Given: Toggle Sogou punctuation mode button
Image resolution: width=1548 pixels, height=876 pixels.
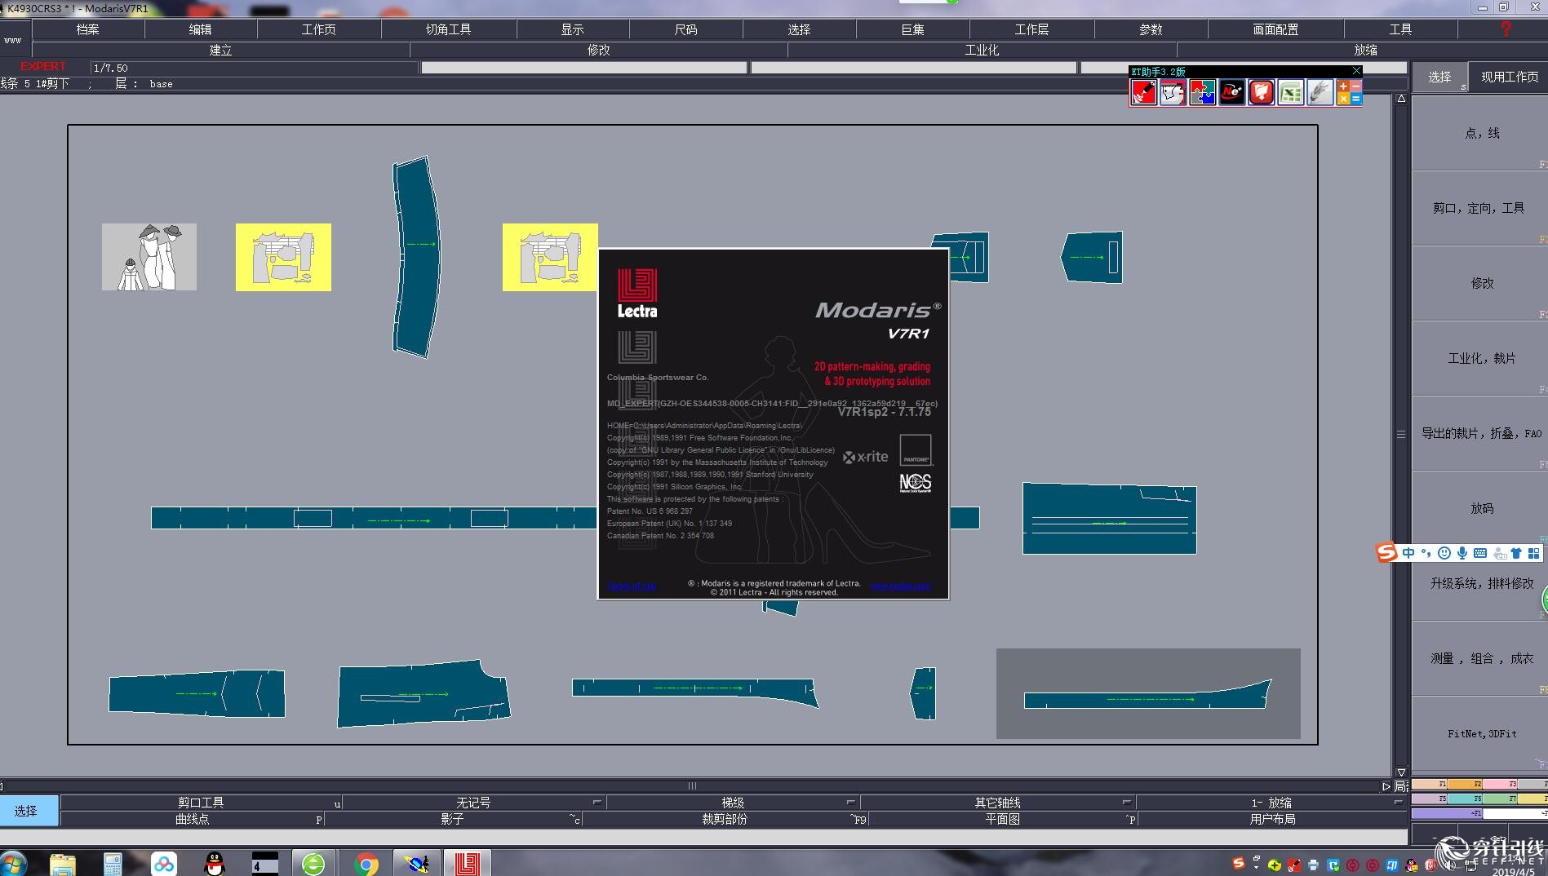Looking at the screenshot, I should tap(1426, 553).
